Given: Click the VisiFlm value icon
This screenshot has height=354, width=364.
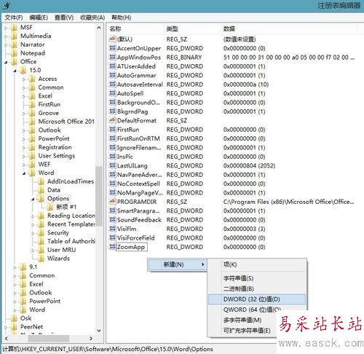Looking at the screenshot, I should coord(112,229).
